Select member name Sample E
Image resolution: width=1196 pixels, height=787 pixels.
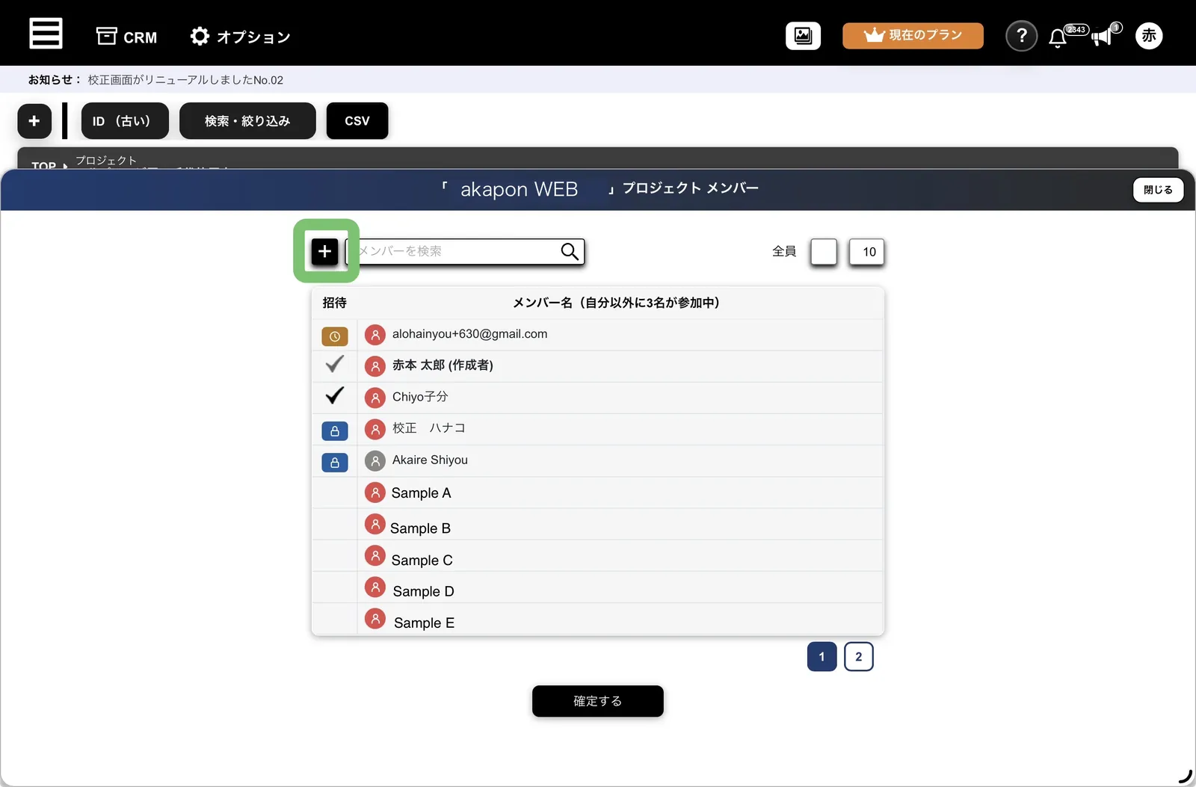tap(424, 623)
